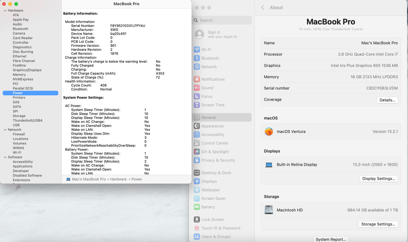Expand the Network section in System Information
Screen dimensions: 408x242
[5, 129]
